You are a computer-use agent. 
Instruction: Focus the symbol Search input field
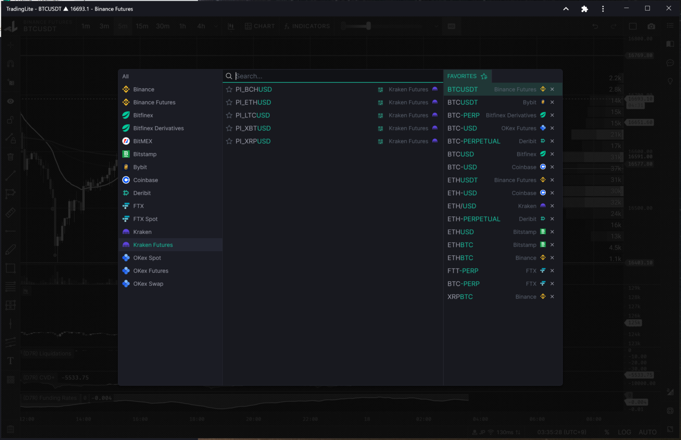pyautogui.click(x=337, y=76)
